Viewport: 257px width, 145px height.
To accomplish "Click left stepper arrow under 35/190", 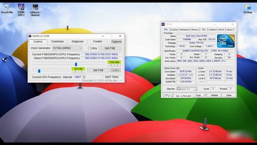I will 75,72.
